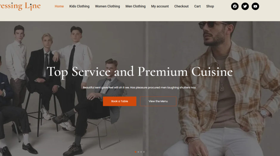The height and width of the screenshot is (156, 280).
Task: Navigate to My account page
Action: point(160,6)
